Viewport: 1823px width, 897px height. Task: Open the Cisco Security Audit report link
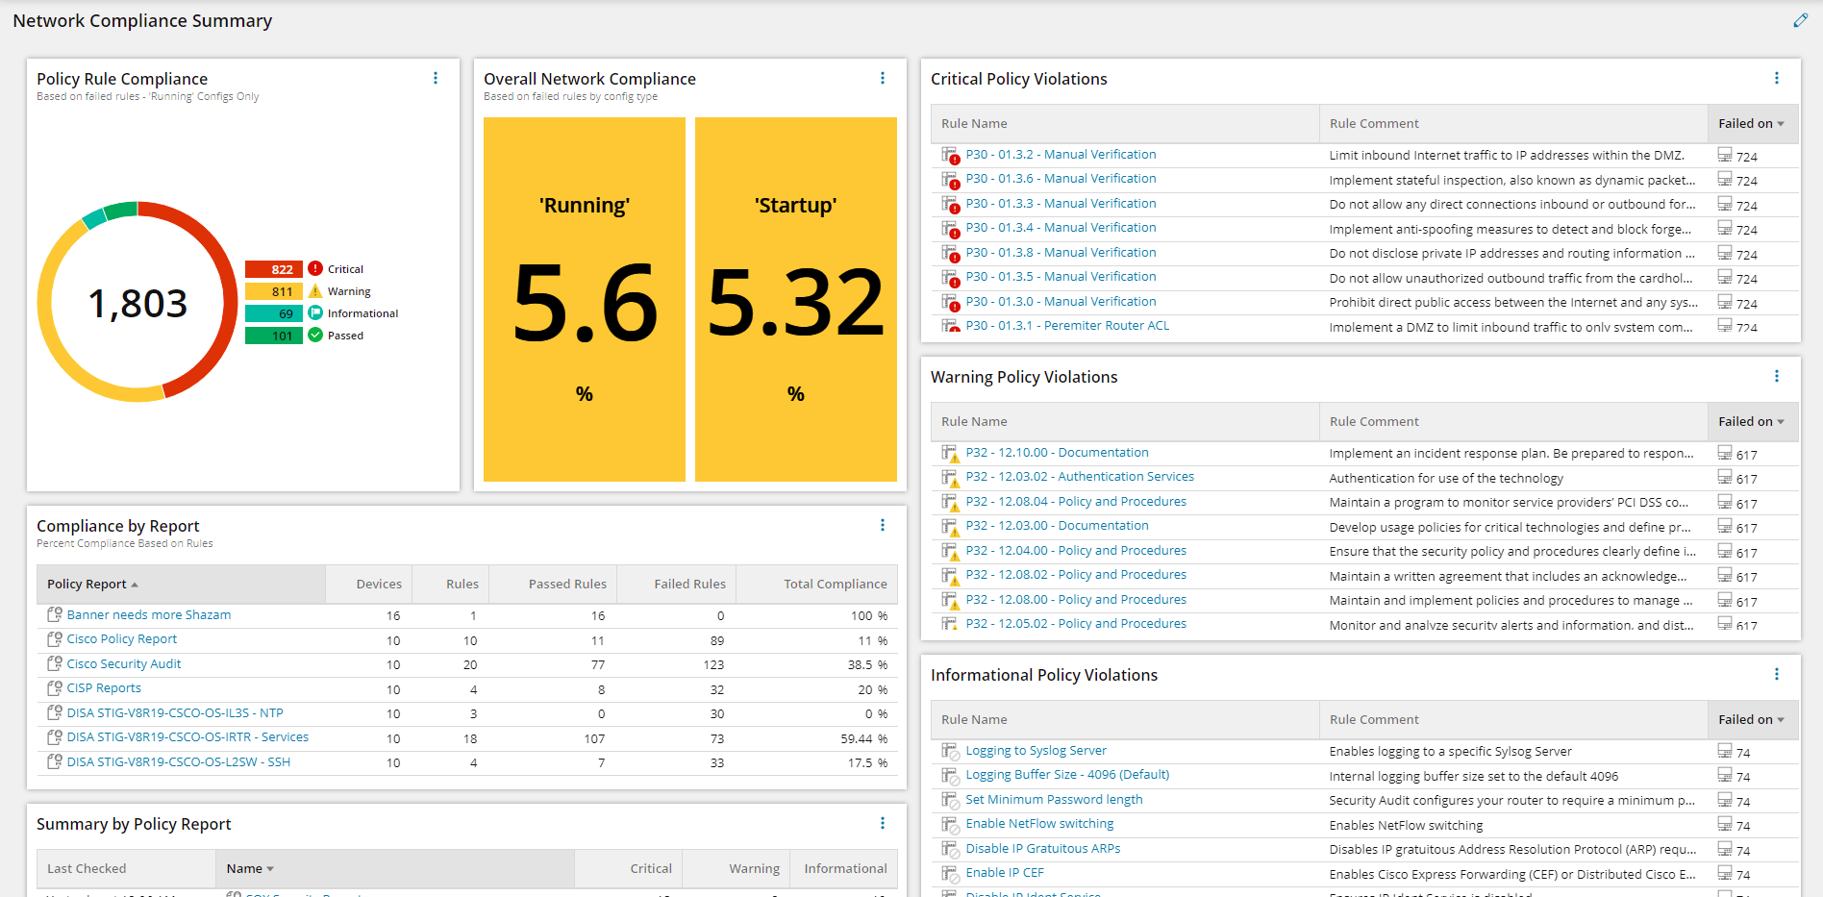(124, 664)
